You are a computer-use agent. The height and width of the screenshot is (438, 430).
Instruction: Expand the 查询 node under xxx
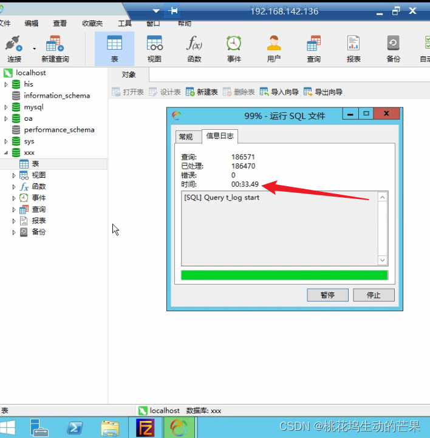14,209
